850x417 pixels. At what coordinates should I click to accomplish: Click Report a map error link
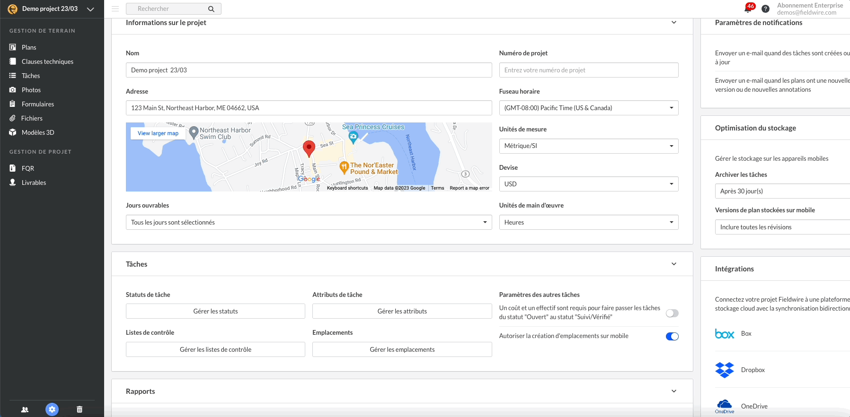click(x=469, y=188)
